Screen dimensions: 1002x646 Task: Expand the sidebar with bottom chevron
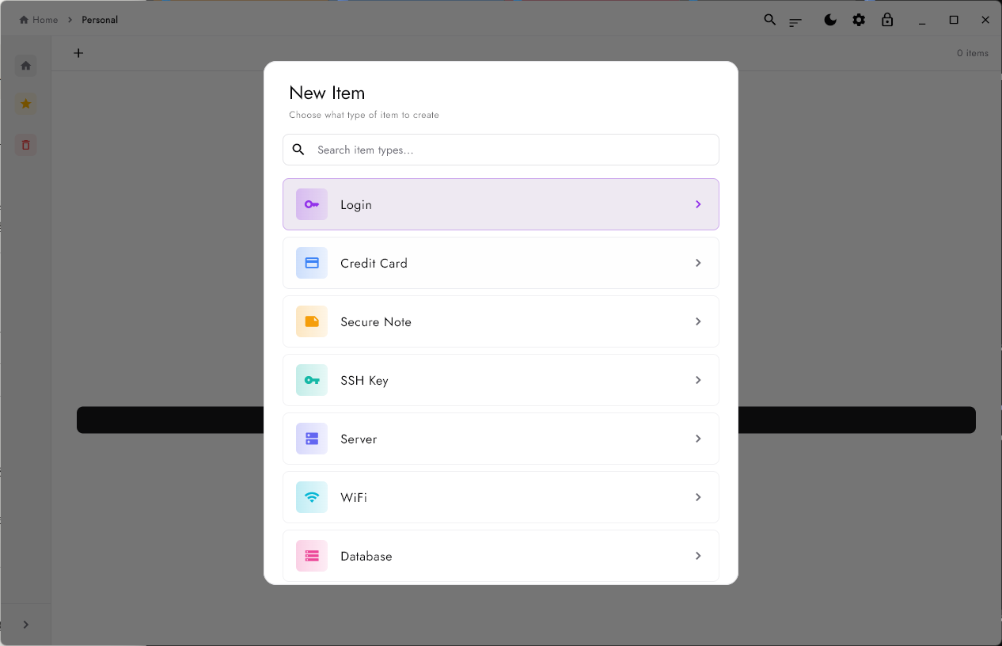click(x=26, y=625)
